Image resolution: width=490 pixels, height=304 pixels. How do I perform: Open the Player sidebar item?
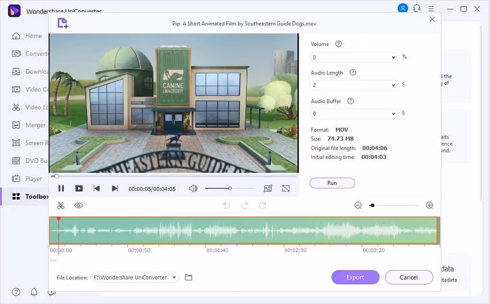pos(27,178)
